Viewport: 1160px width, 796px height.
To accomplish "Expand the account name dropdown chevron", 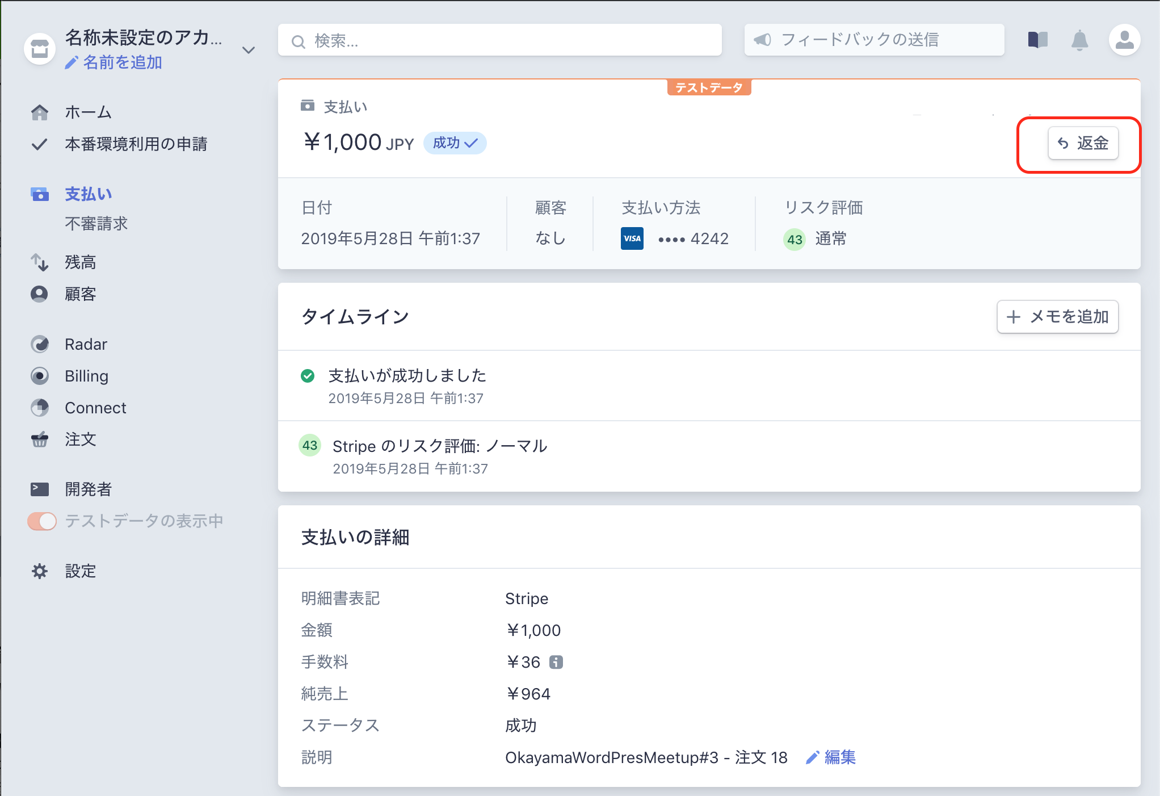I will click(249, 50).
